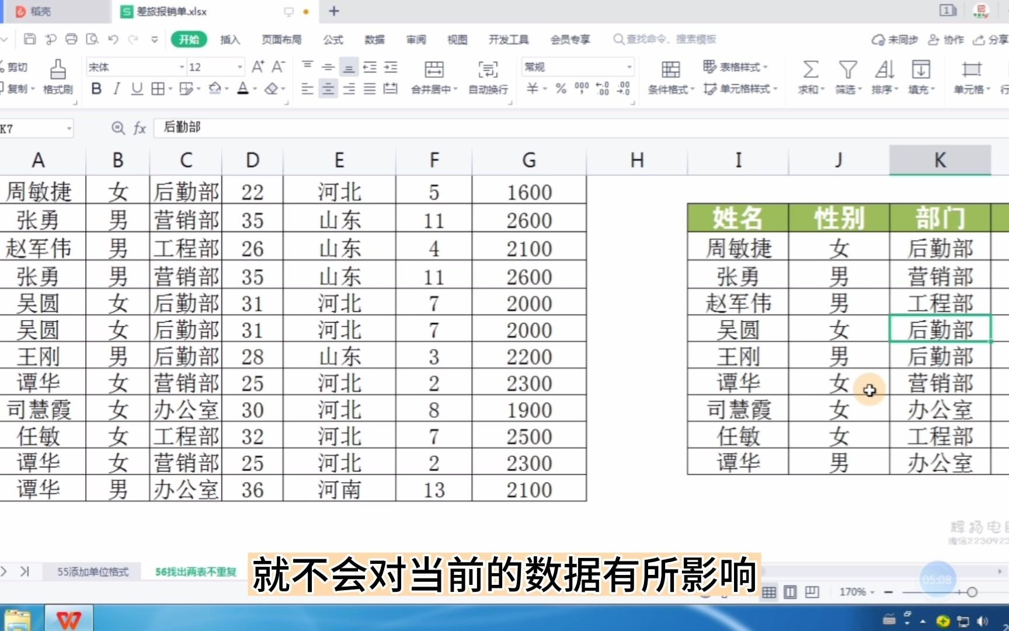Apply distributed alignment icon

tap(391, 89)
